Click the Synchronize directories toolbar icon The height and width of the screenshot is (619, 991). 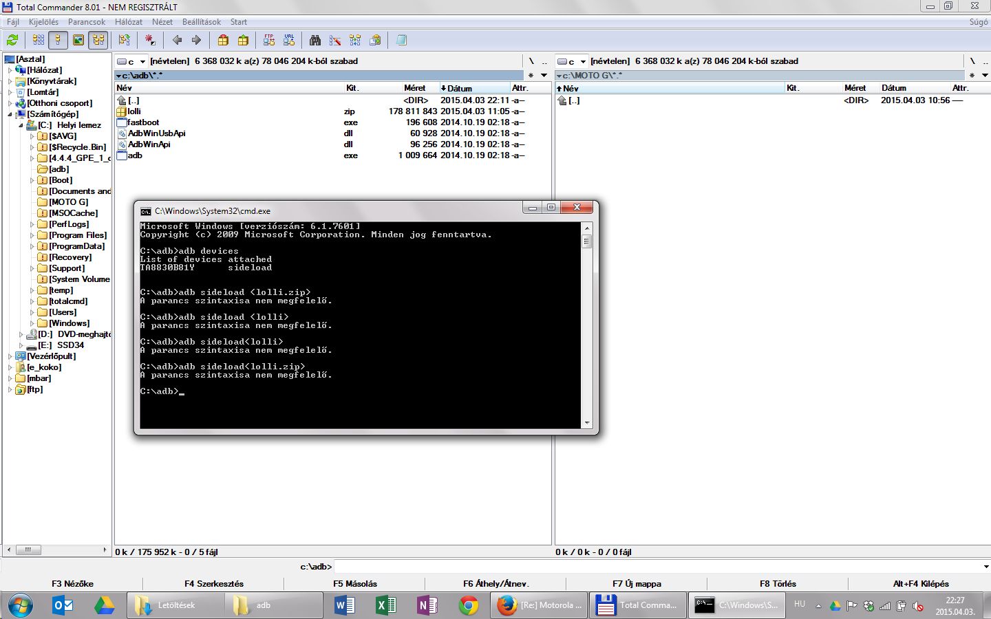[x=355, y=40]
